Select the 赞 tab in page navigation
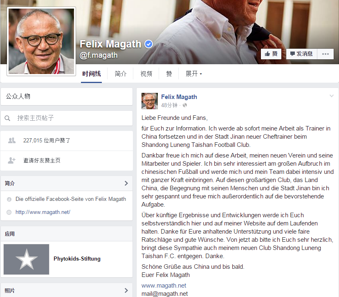Viewport: 339px width, 297px height. pyautogui.click(x=169, y=74)
